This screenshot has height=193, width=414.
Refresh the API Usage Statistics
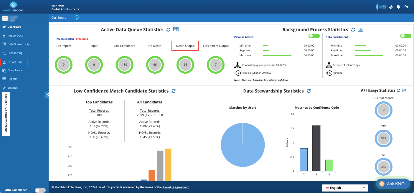(x=399, y=90)
